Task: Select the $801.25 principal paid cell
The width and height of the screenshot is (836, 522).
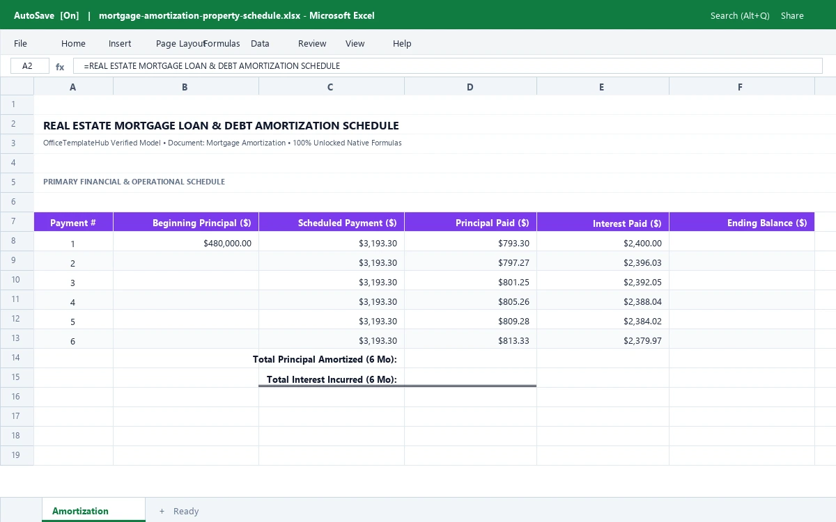Action: click(x=470, y=280)
